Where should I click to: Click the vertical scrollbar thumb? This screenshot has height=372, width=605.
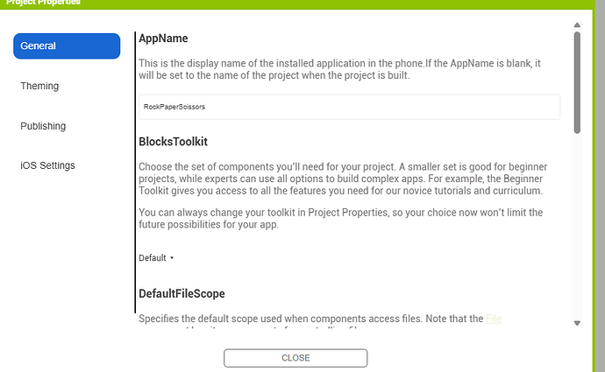577,83
